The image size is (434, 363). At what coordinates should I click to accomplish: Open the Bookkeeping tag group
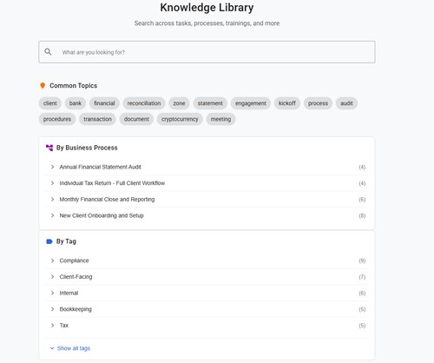pyautogui.click(x=207, y=309)
